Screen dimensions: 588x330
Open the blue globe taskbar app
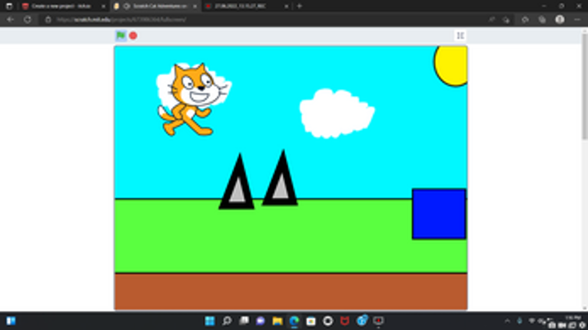[362, 321]
